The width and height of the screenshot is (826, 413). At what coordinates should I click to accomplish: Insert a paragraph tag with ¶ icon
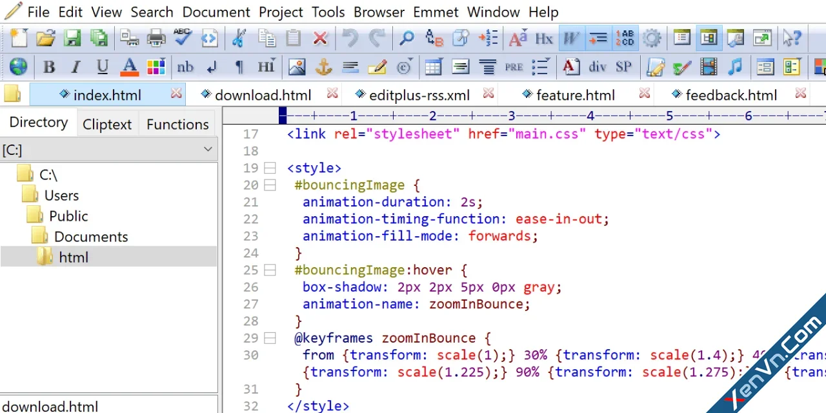coord(239,66)
